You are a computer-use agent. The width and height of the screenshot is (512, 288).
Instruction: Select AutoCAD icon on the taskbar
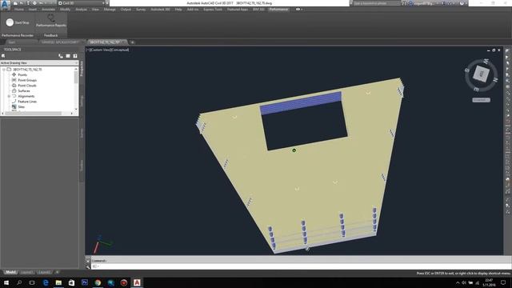click(137, 282)
